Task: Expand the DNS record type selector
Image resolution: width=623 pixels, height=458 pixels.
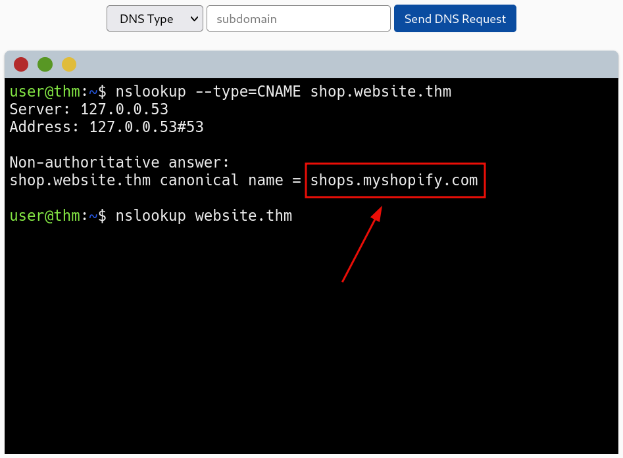Action: (155, 18)
